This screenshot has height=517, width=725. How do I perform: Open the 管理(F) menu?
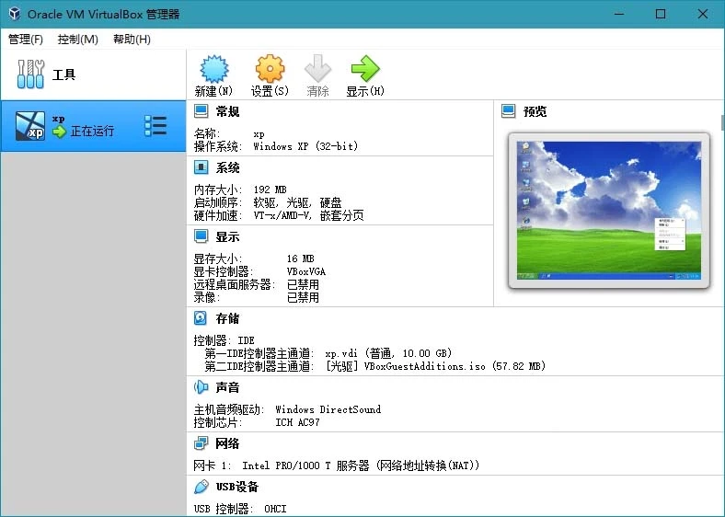point(26,40)
